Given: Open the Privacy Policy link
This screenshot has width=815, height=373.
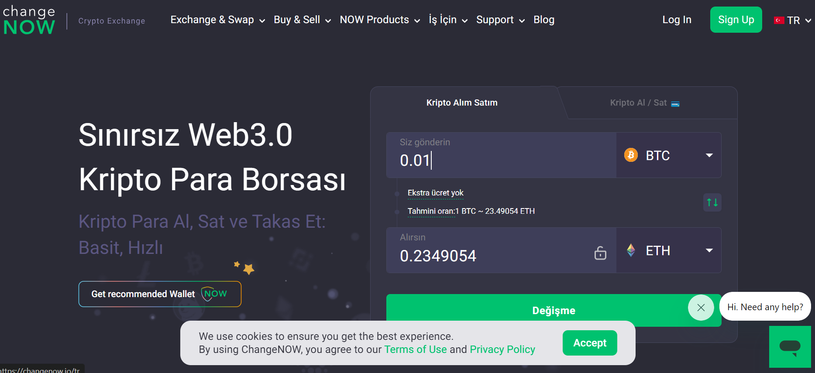Looking at the screenshot, I should coord(502,349).
